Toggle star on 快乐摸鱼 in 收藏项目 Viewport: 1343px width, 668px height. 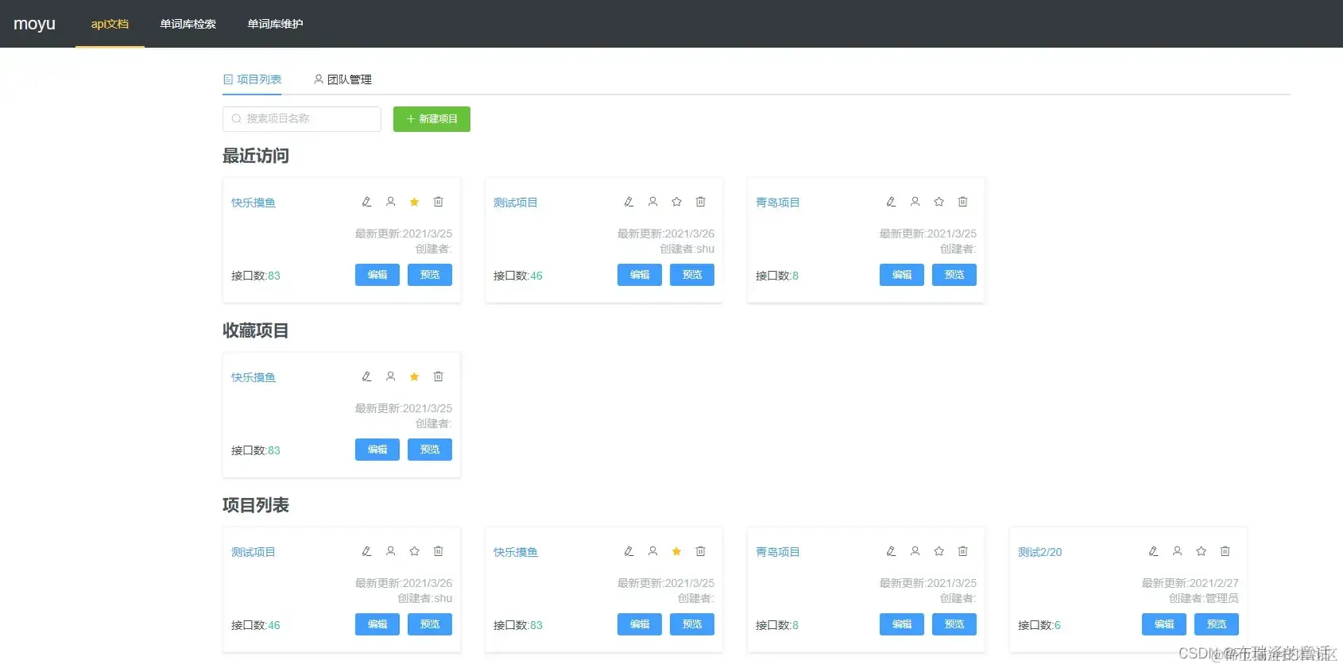[x=414, y=376]
